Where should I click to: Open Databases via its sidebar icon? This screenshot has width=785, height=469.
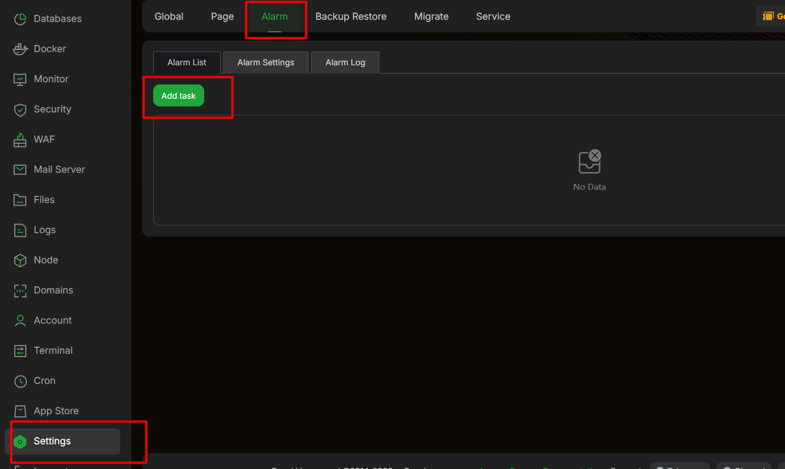coord(20,19)
